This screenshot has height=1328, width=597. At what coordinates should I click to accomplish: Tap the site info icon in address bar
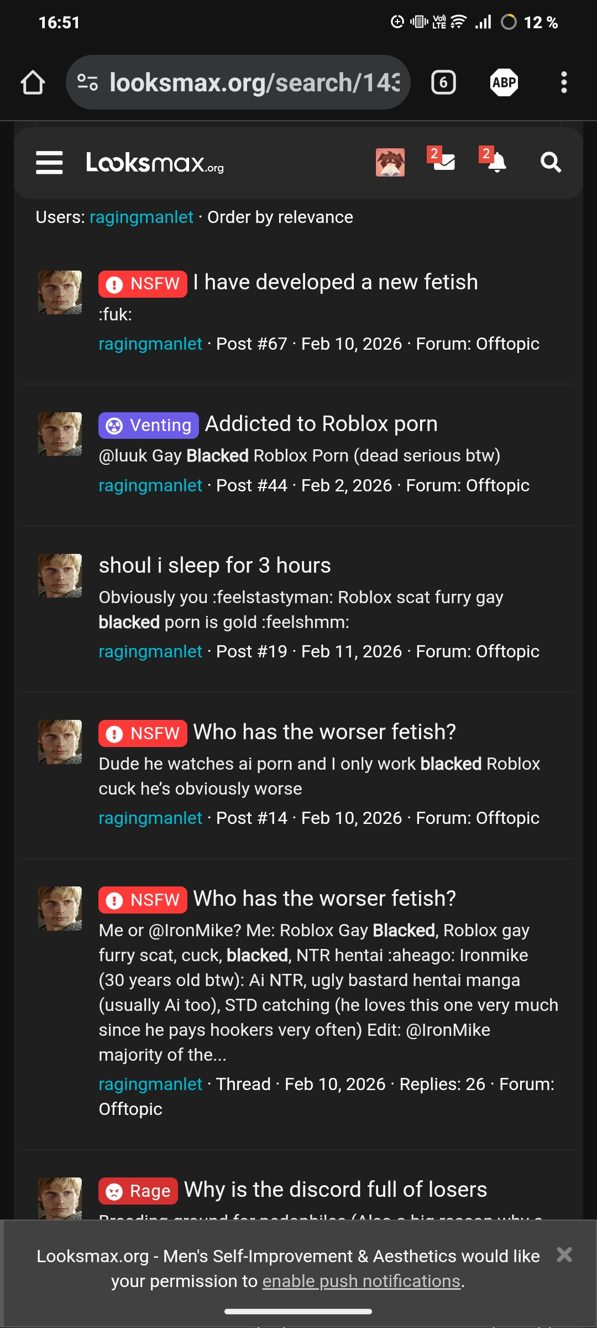[87, 82]
